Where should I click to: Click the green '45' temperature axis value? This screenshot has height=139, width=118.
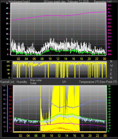[x=109, y=109]
